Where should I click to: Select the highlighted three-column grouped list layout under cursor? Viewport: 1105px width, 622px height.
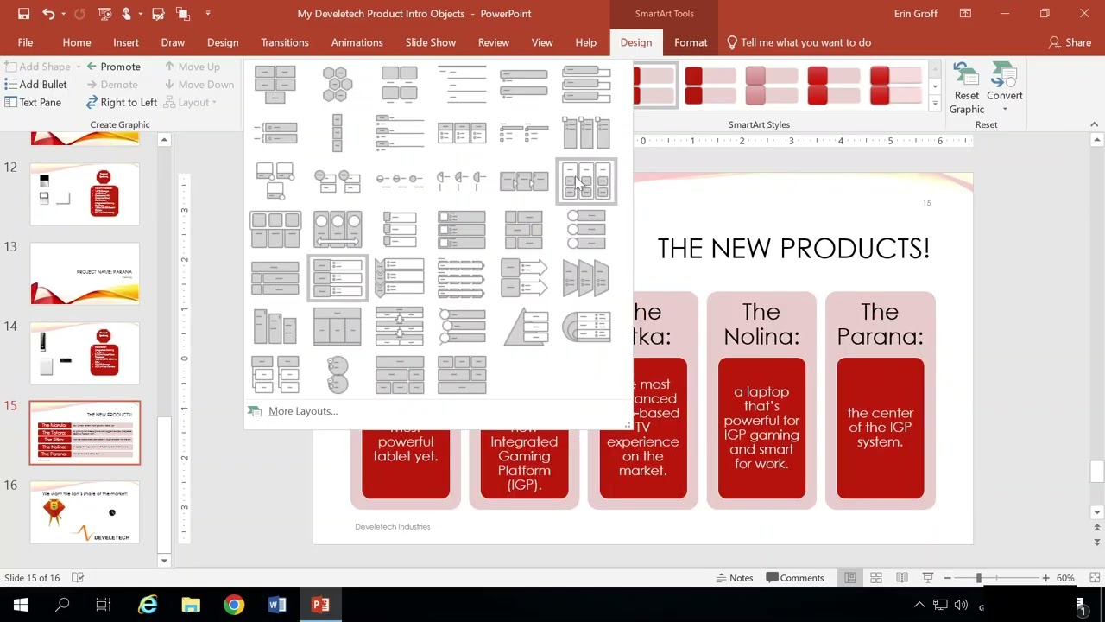pos(586,181)
